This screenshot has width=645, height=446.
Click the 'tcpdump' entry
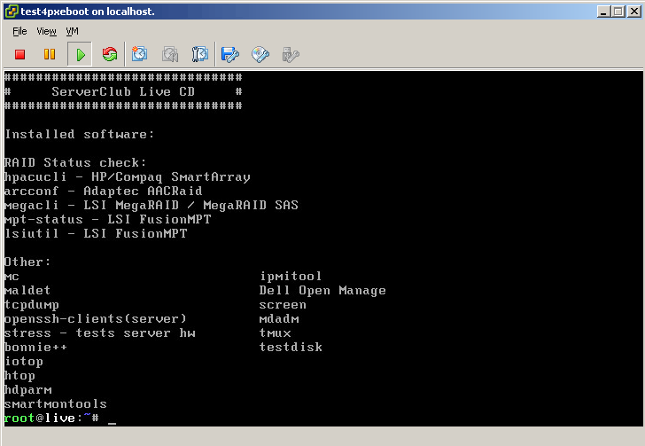31,305
